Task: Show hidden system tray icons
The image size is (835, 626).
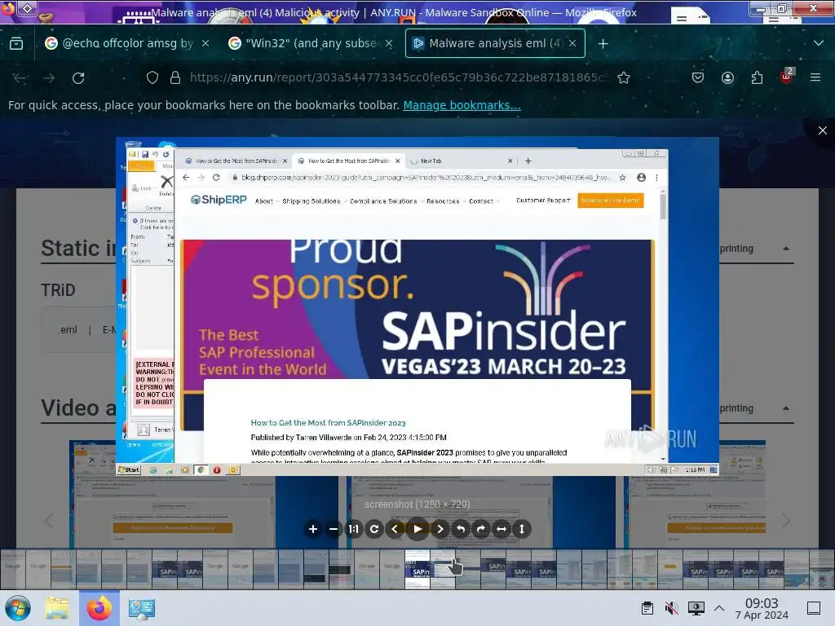Action: tap(719, 608)
